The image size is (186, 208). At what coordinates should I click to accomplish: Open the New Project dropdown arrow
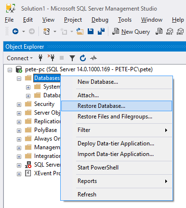(x=55, y=31)
